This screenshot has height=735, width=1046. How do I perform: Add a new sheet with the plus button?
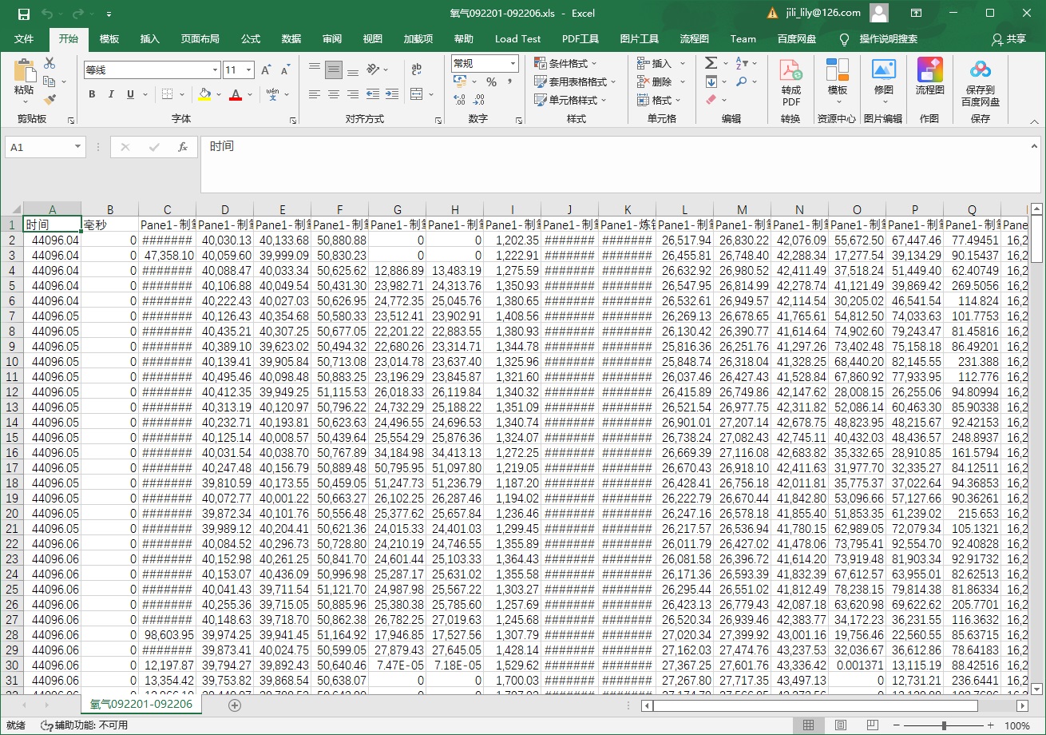tap(235, 705)
